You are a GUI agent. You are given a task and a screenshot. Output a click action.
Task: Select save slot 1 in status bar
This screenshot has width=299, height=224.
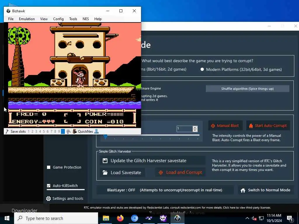(x=29, y=132)
